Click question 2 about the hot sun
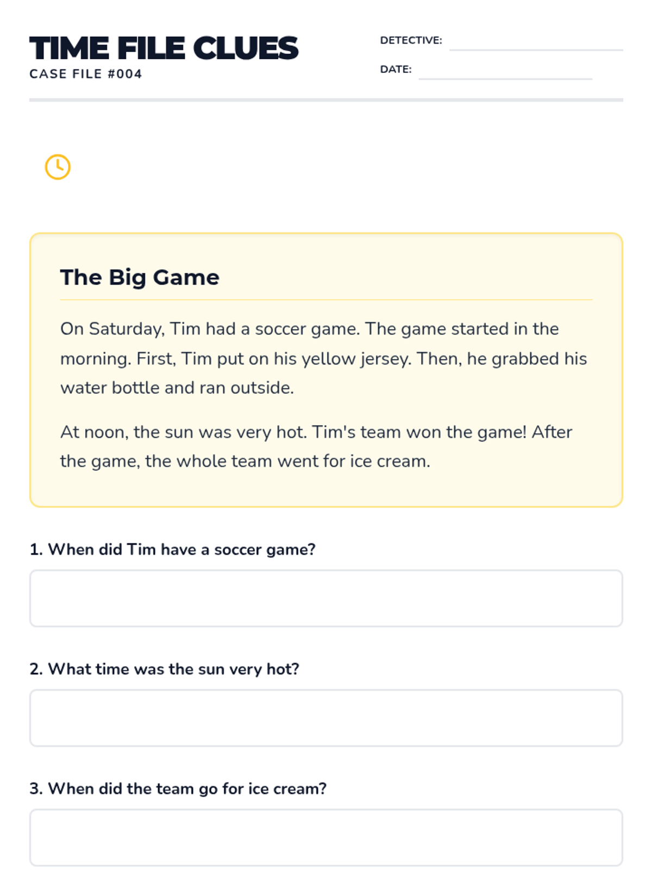 164,669
